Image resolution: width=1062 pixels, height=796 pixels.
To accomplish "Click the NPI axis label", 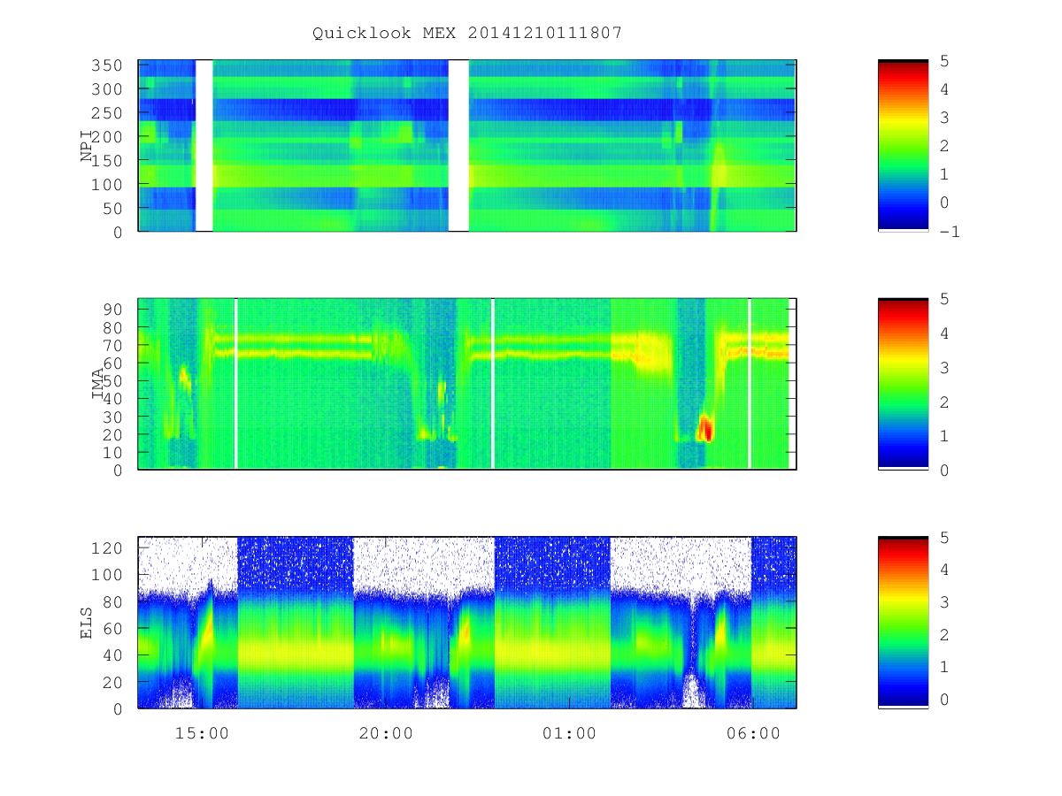I will pyautogui.click(x=87, y=146).
